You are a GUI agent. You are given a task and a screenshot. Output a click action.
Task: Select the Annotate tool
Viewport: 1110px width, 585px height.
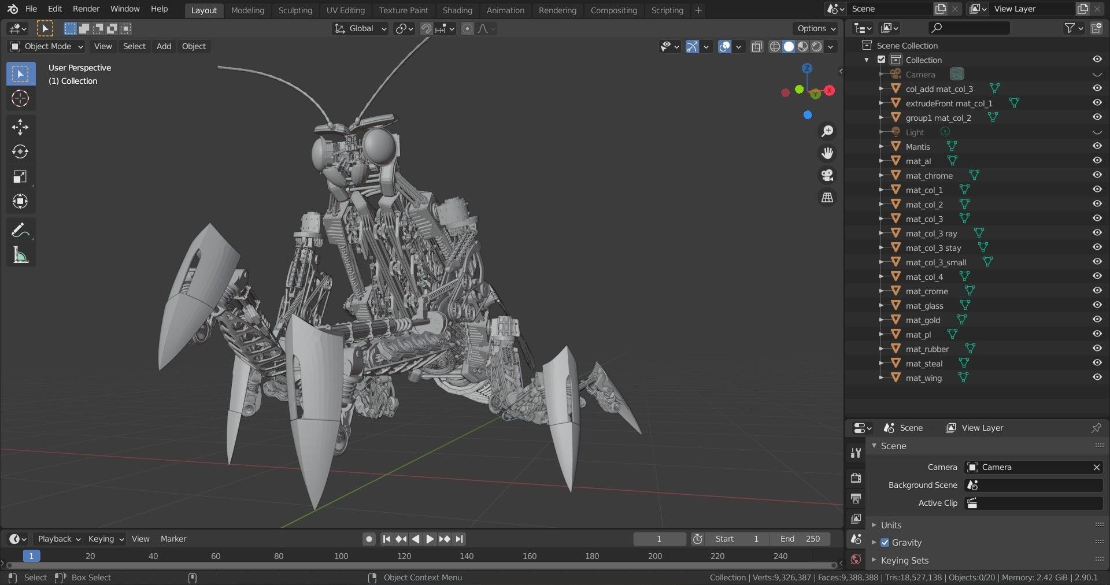point(20,230)
